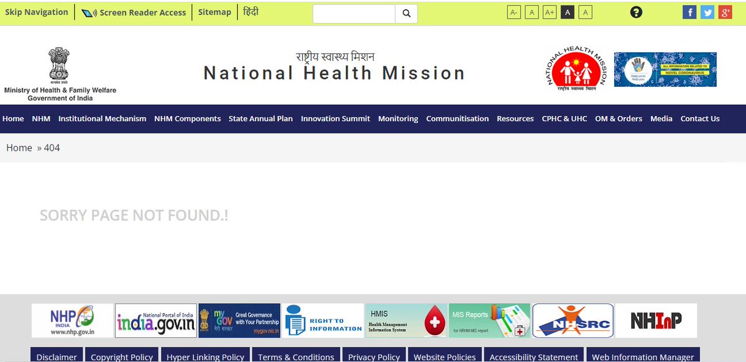Image resolution: width=746 pixels, height=362 pixels.
Task: Open the MyGov partnership banner
Action: [x=239, y=320]
